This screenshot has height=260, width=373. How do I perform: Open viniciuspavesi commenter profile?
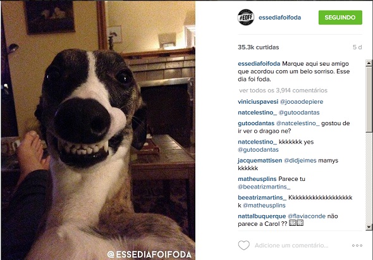[258, 102]
